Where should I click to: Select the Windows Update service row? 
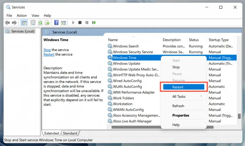(126, 63)
